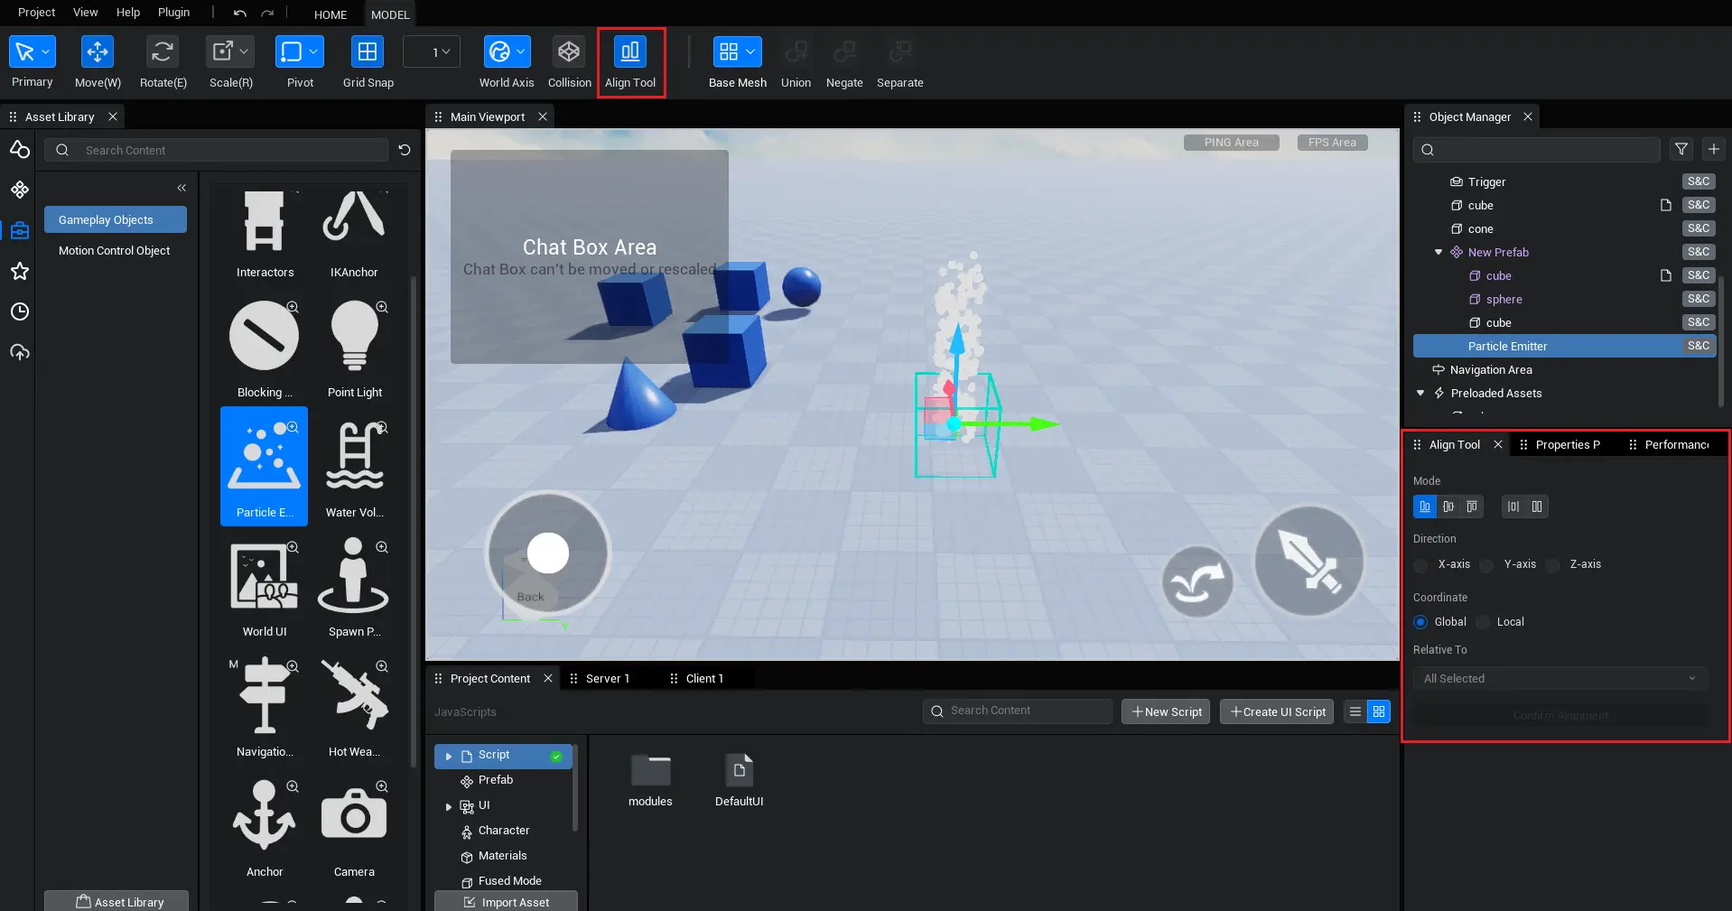Open the Base Mesh dropdown arrow

750,51
